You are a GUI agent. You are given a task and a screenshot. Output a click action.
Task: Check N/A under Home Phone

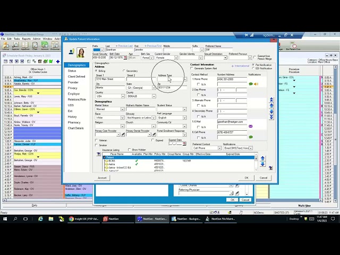click(198, 84)
